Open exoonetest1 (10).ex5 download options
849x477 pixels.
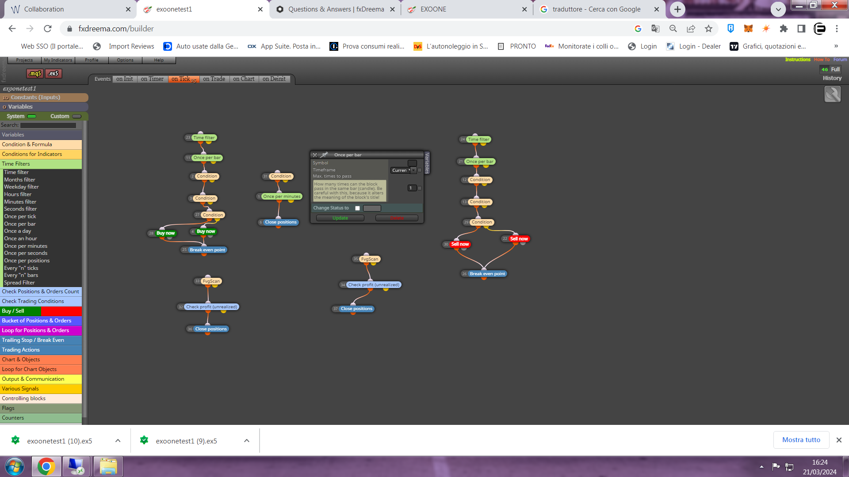pyautogui.click(x=118, y=441)
